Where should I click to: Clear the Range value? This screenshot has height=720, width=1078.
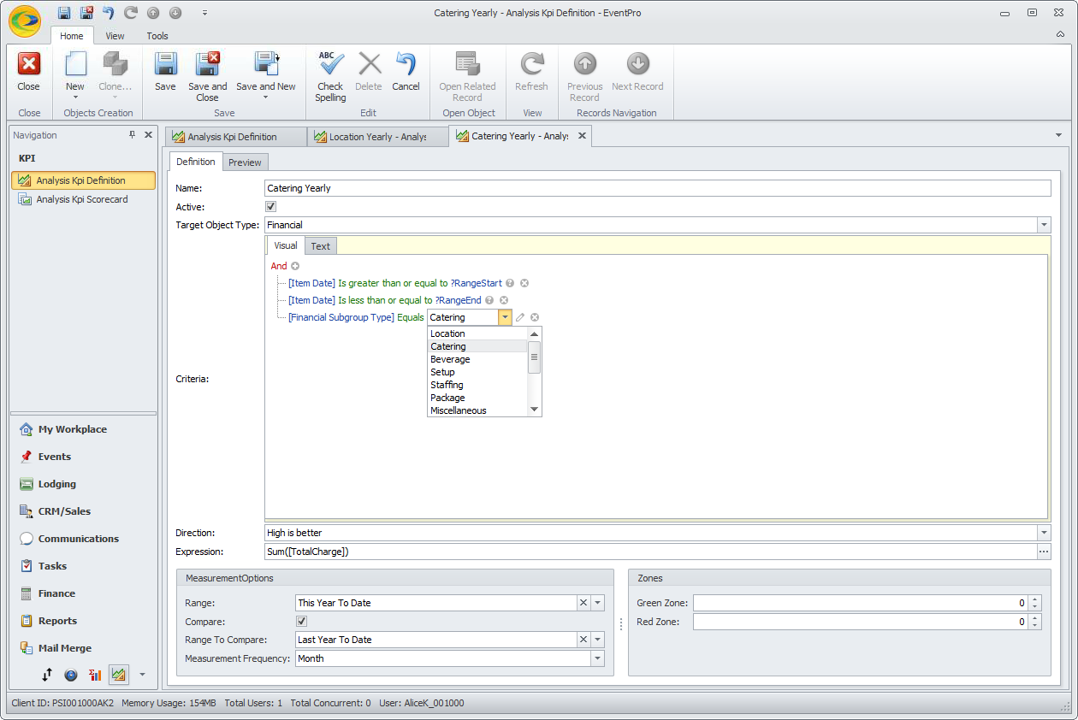tap(583, 603)
